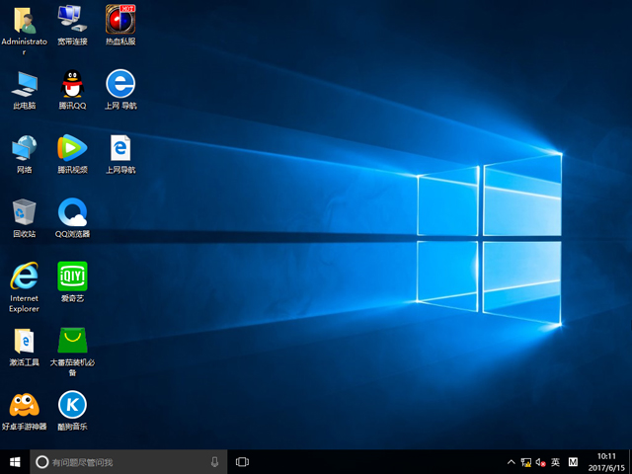This screenshot has width=632, height=474.
Task: Open the Task View button
Action: coord(242,461)
